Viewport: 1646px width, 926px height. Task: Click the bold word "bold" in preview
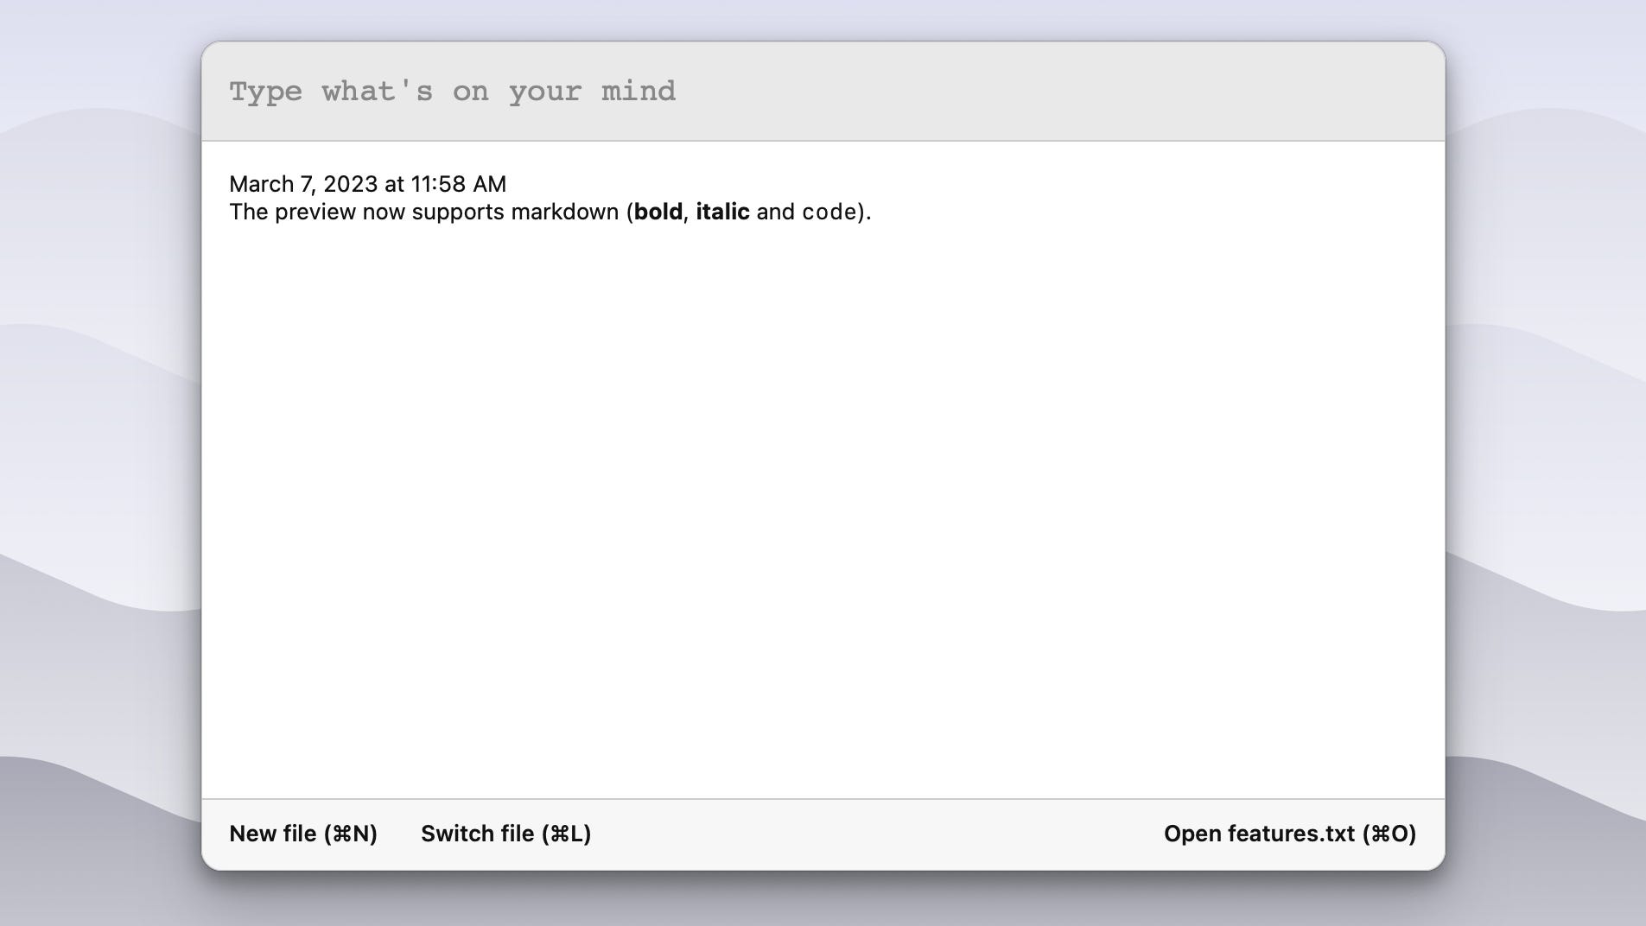(658, 212)
